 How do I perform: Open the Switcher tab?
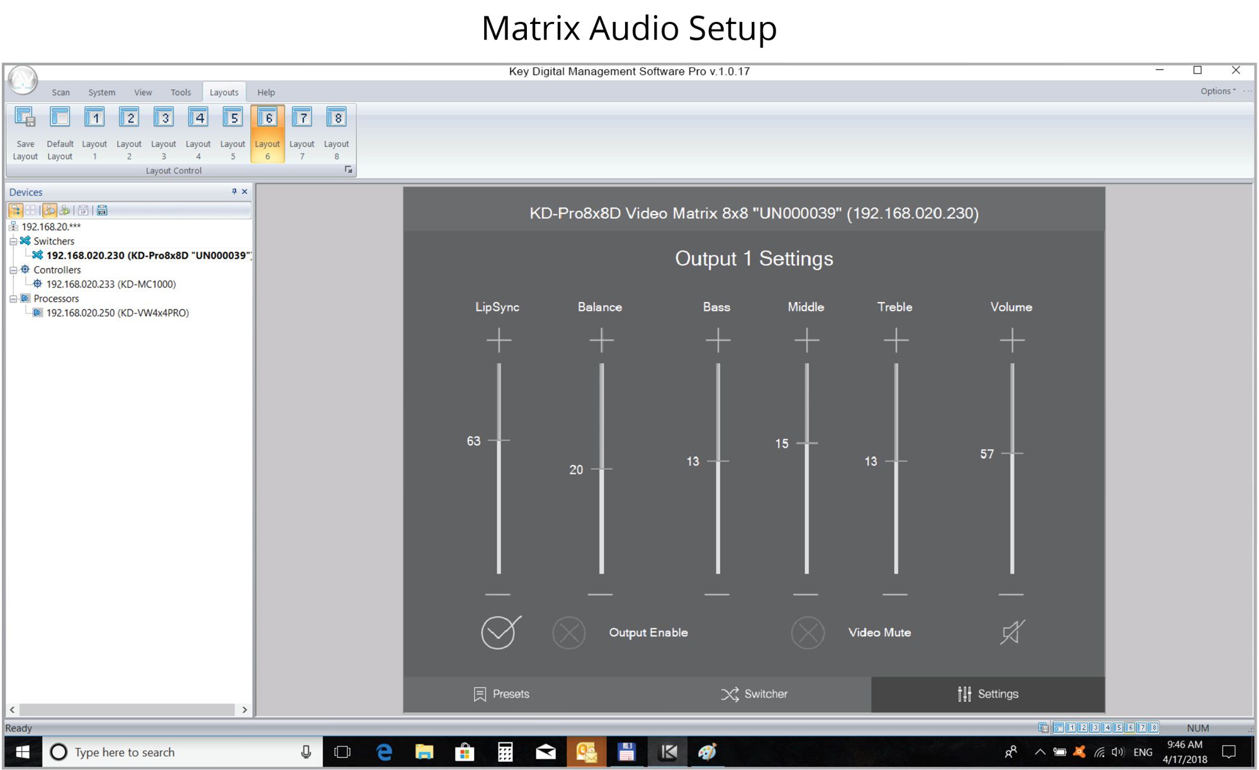(x=754, y=694)
